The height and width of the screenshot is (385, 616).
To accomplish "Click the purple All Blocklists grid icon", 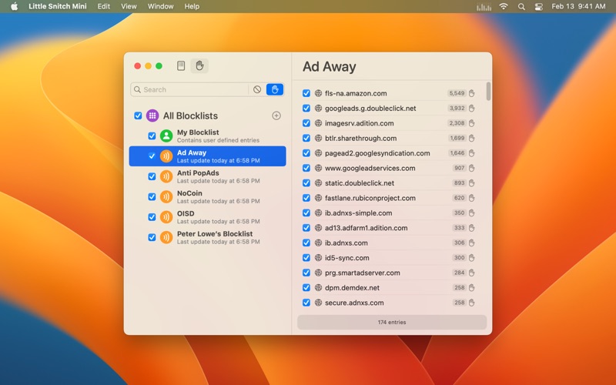I will [x=152, y=115].
